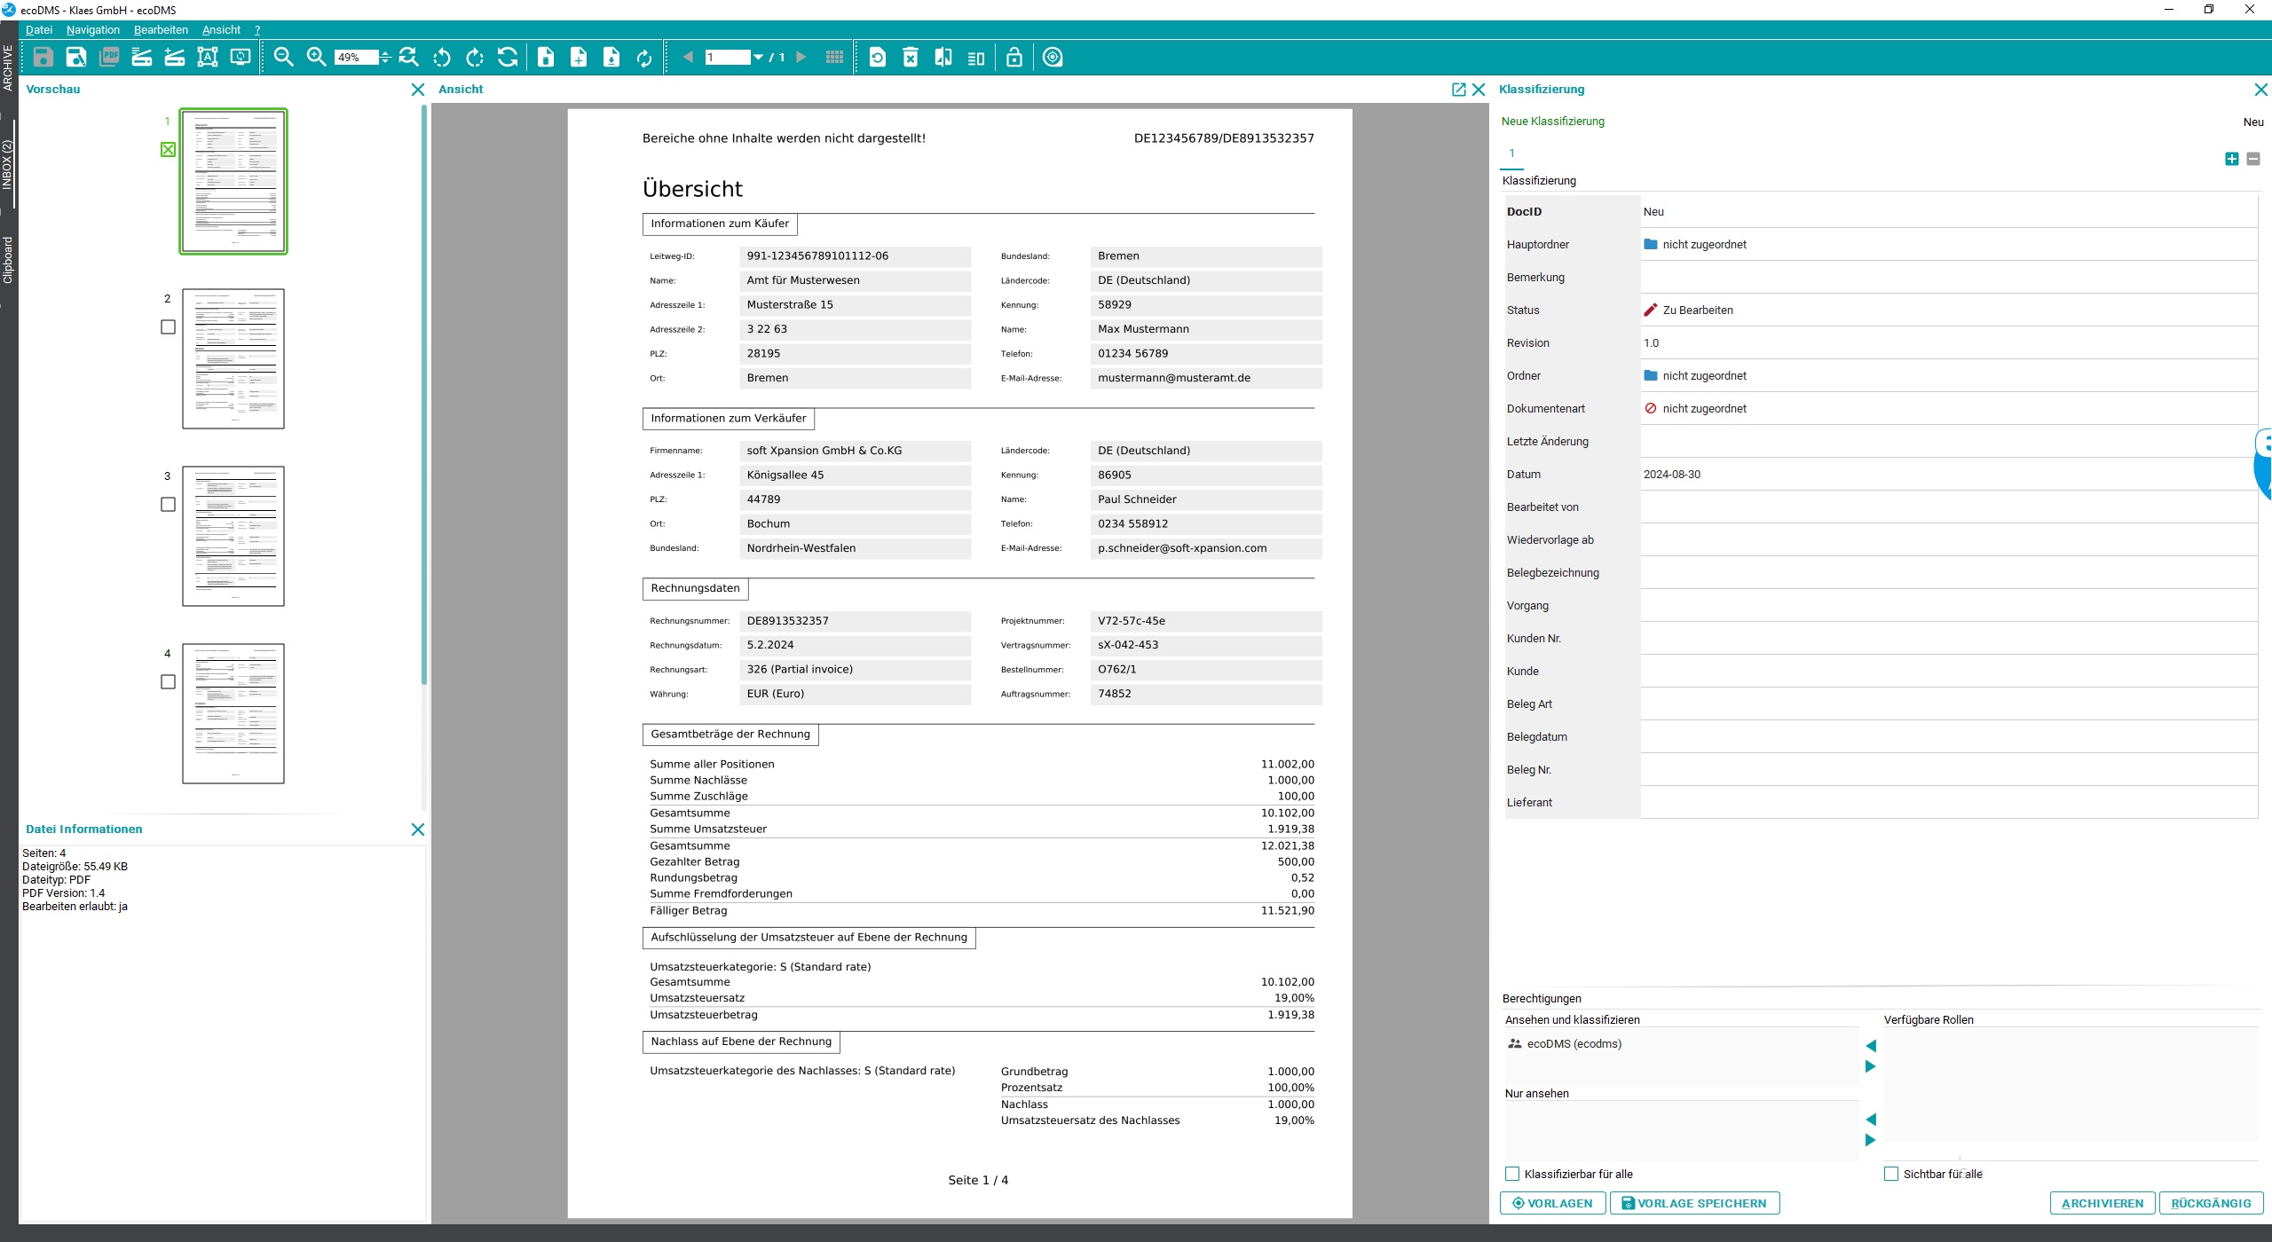
Task: Click the PDF export icon
Action: 109,58
